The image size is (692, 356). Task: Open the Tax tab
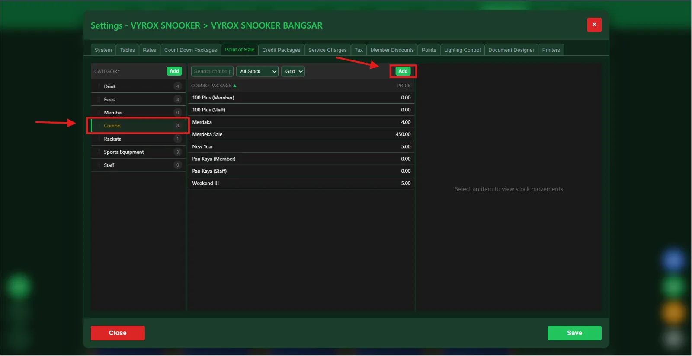tap(359, 50)
